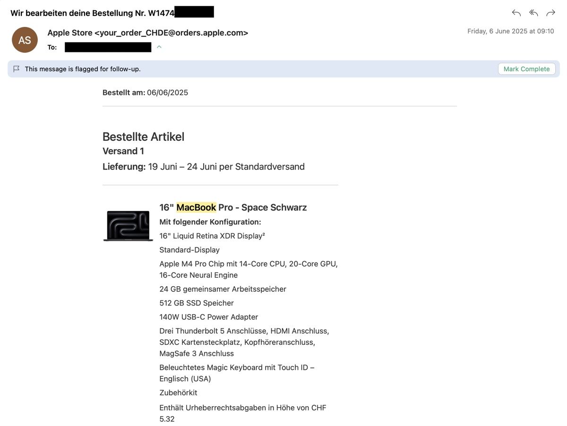Forward this message using the forward arrow
Image resolution: width=567 pixels, height=426 pixels.
550,13
